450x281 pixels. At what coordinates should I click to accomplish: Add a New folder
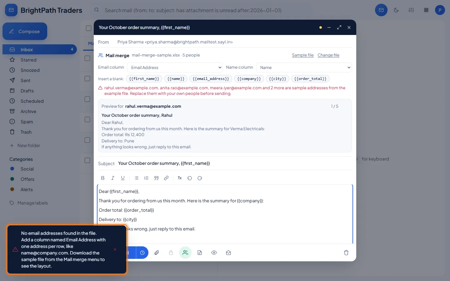coord(25,145)
